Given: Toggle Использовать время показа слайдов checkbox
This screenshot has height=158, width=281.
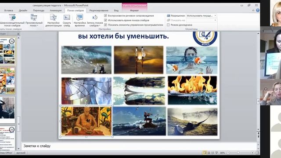Looking at the screenshot, I should pyautogui.click(x=105, y=20).
